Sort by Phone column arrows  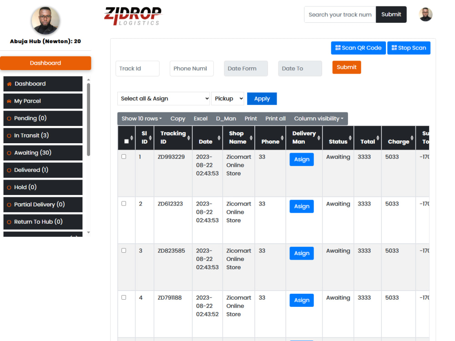(x=282, y=138)
